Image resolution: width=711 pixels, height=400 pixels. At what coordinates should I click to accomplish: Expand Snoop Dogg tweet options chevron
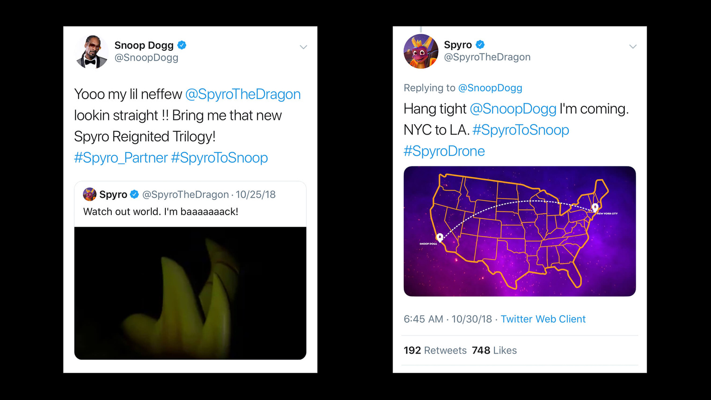click(303, 47)
